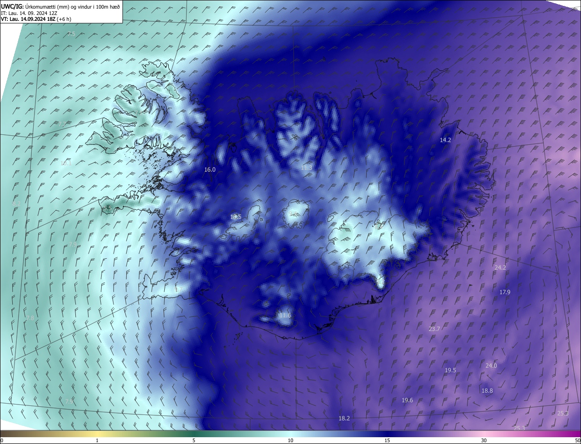Image resolution: width=581 pixels, height=444 pixels.
Task: Click the 'VT: Lau. 14.09.2024 18Z (+6 h)' line
Action: tap(36, 19)
